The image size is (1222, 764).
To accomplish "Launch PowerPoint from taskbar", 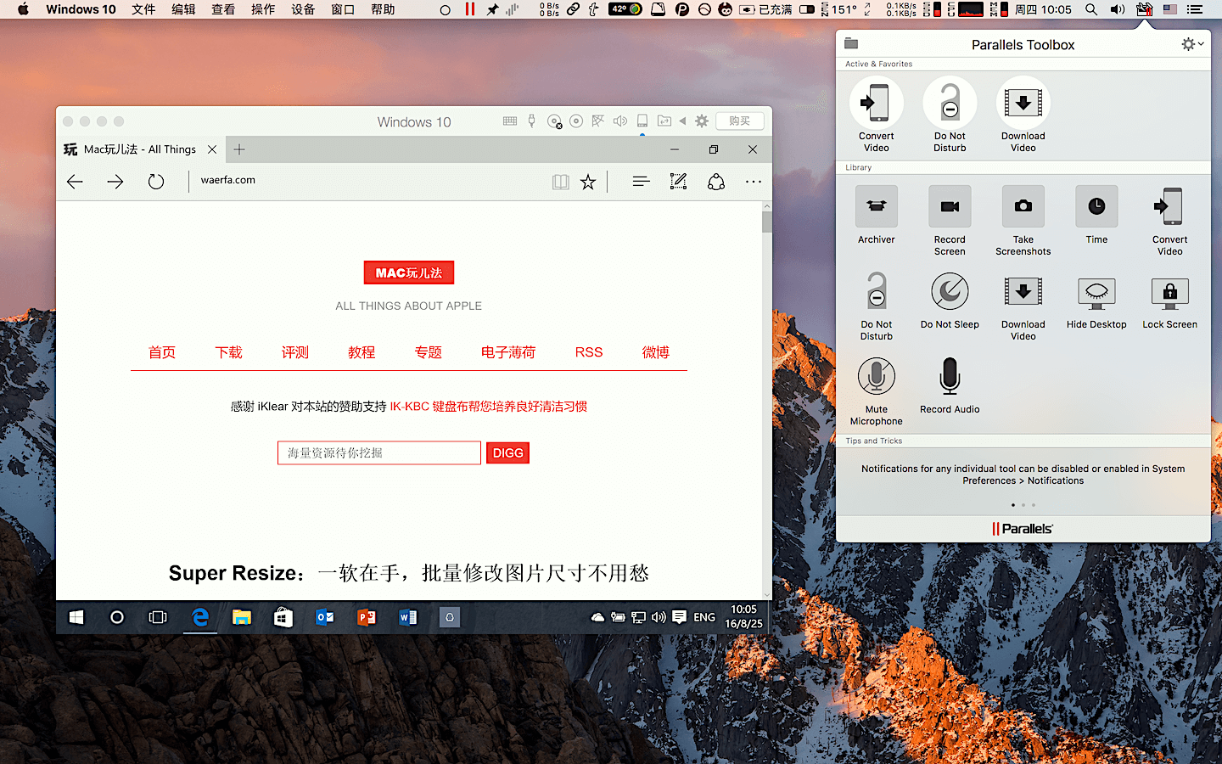I will coord(367,617).
